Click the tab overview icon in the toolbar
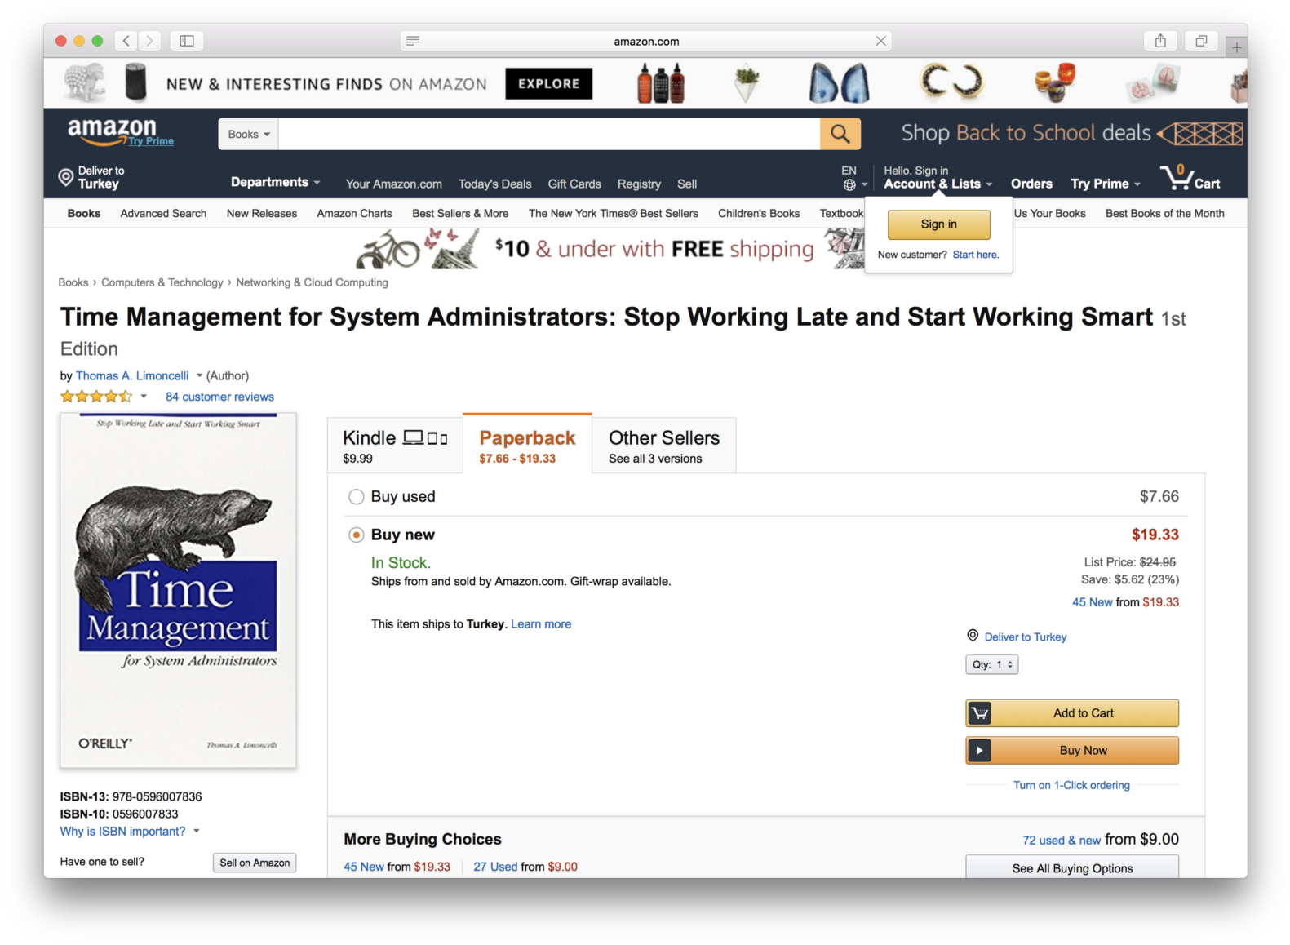 pyautogui.click(x=1200, y=40)
